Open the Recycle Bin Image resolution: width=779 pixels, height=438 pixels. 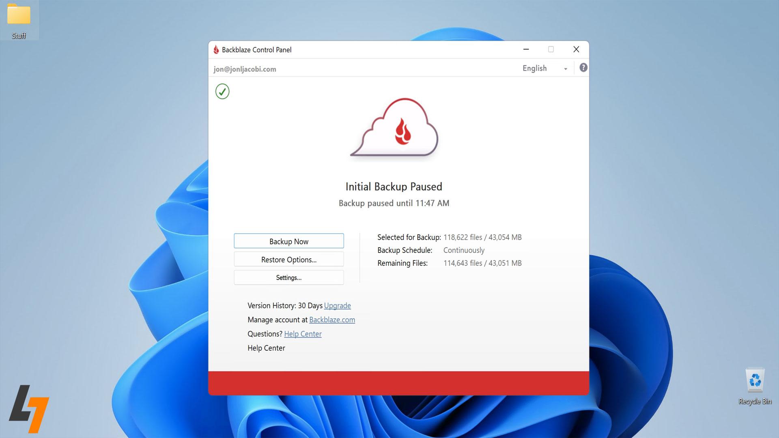[755, 380]
